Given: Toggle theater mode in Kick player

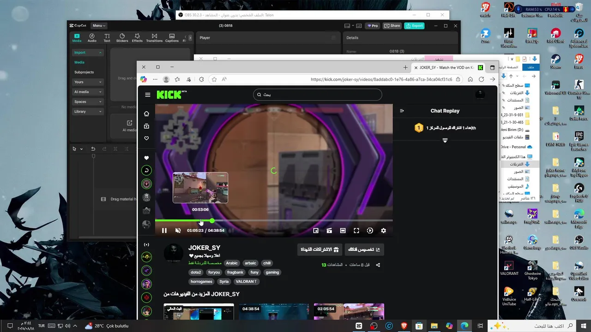Looking at the screenshot, I should click(343, 231).
